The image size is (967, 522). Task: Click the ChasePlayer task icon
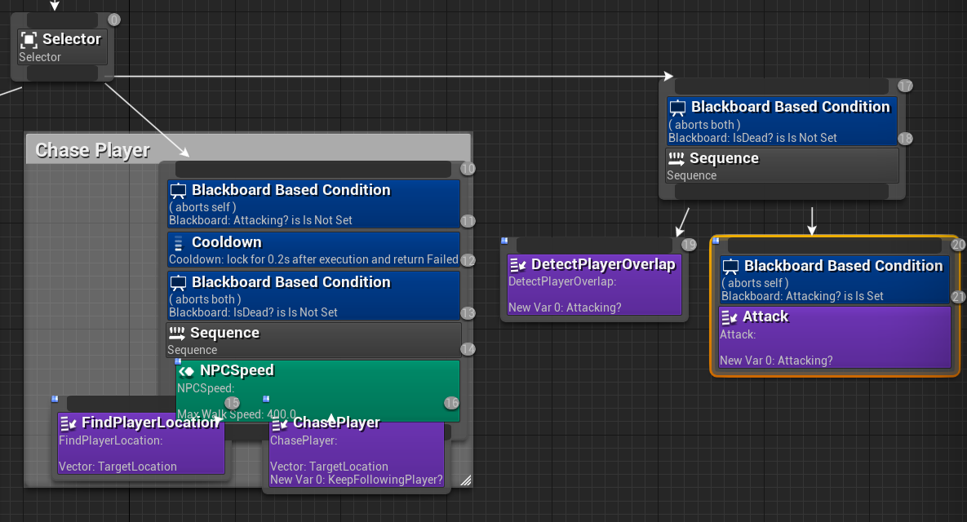click(x=280, y=423)
